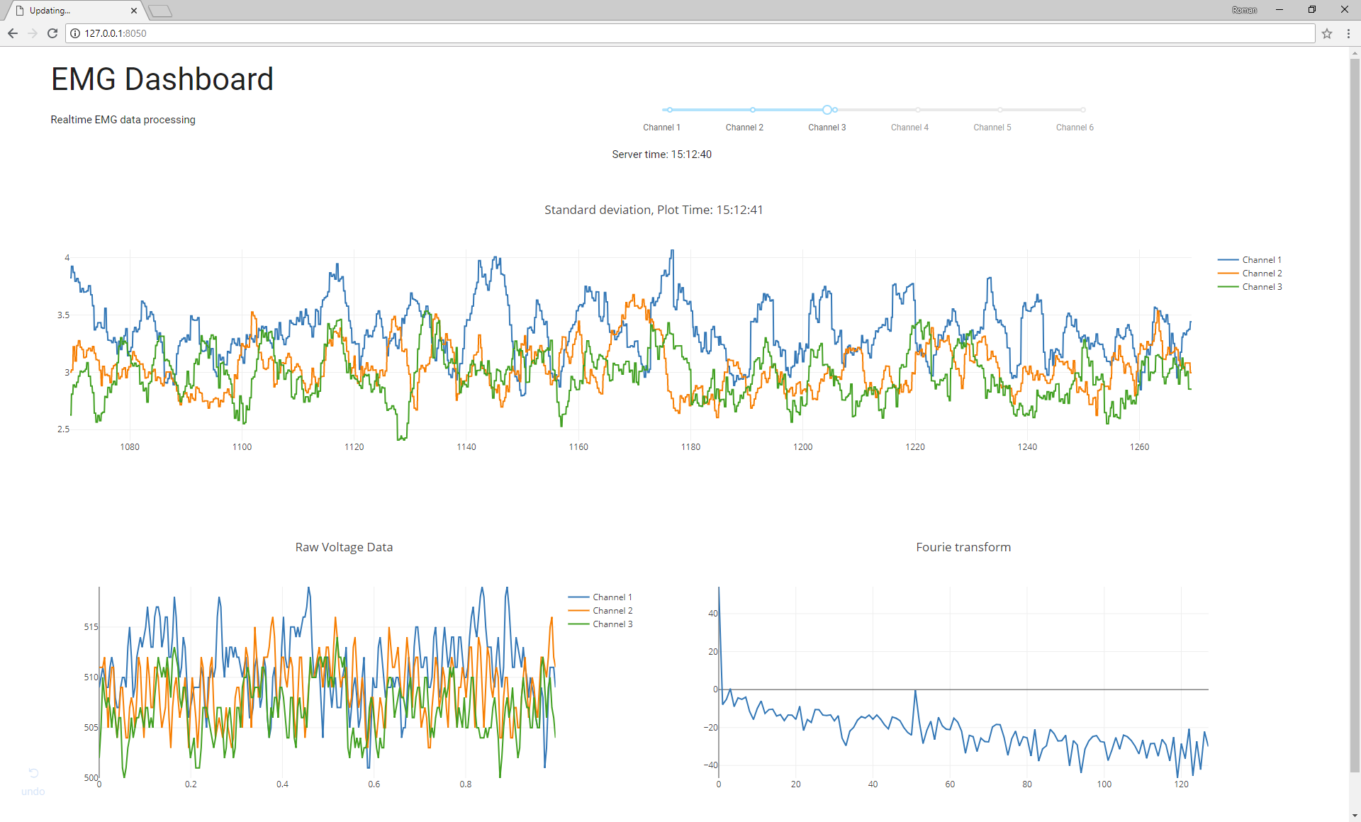Click the Channel 1 slider label

tap(661, 128)
